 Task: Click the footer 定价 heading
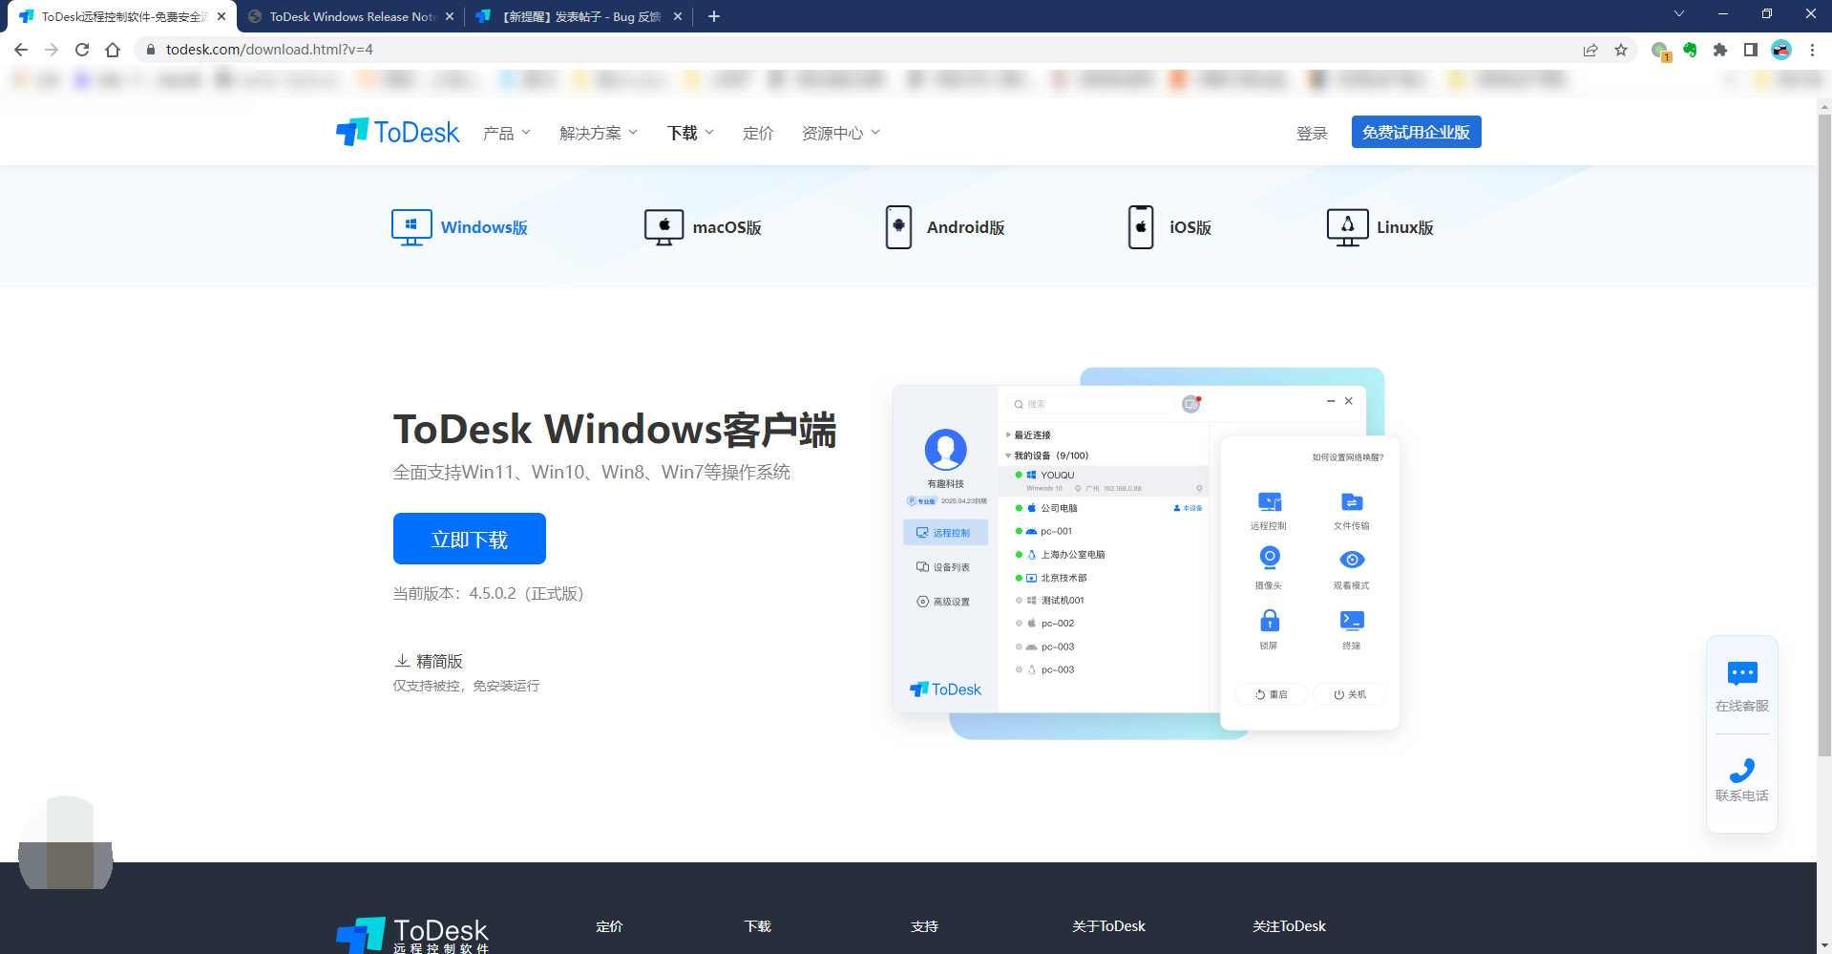[609, 926]
